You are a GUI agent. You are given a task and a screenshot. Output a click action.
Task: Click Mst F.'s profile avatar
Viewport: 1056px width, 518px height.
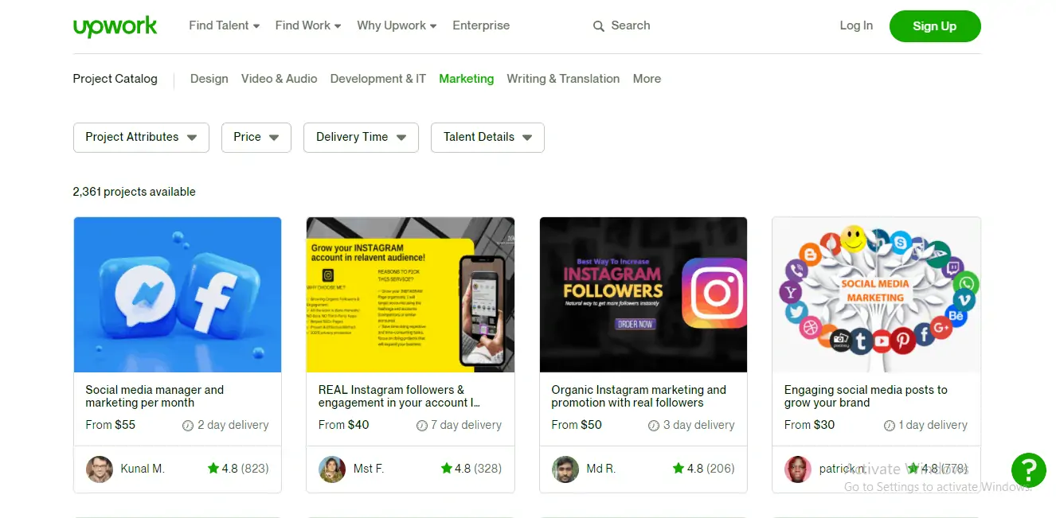coord(332,469)
